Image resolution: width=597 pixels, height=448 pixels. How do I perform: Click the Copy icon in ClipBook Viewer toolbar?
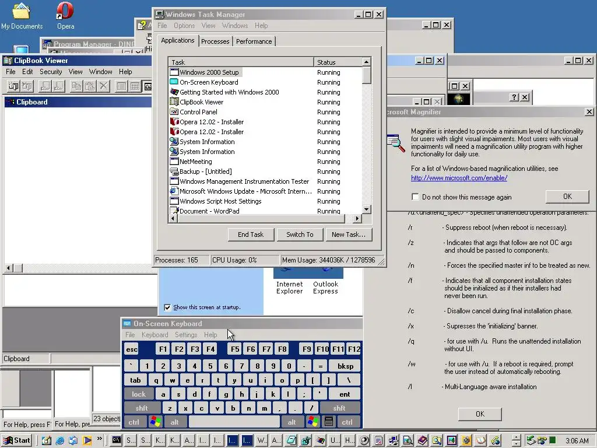click(x=76, y=86)
